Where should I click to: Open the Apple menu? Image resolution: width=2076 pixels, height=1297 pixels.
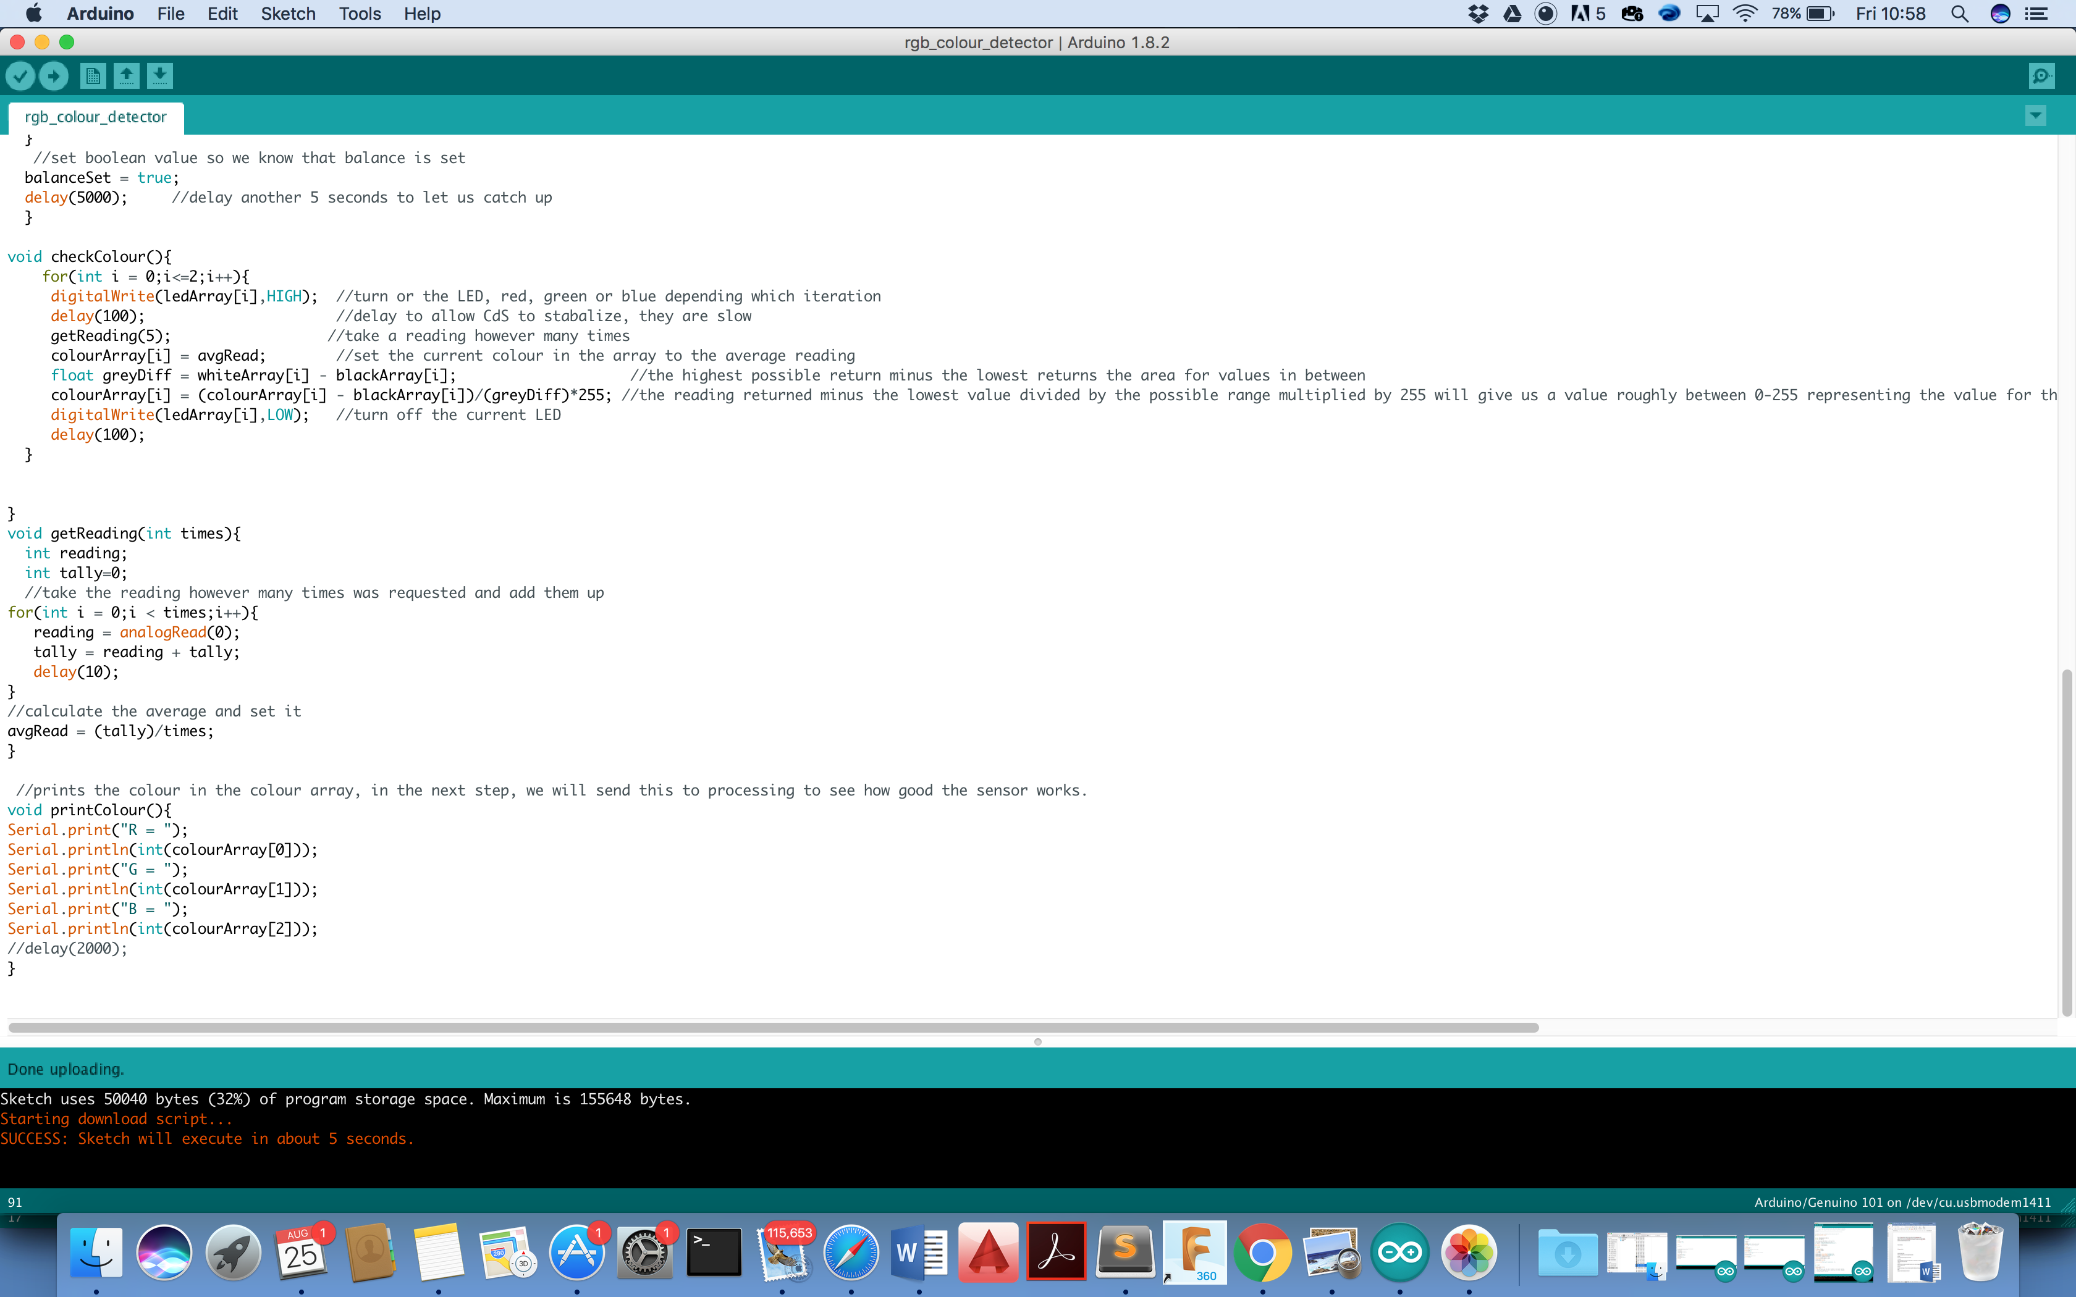33,14
